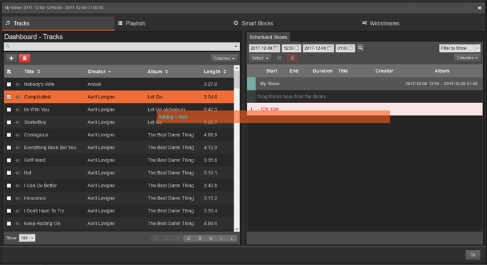Screen dimensions: 487x265
Task: Close the My Show dialog window
Action: [479, 8]
